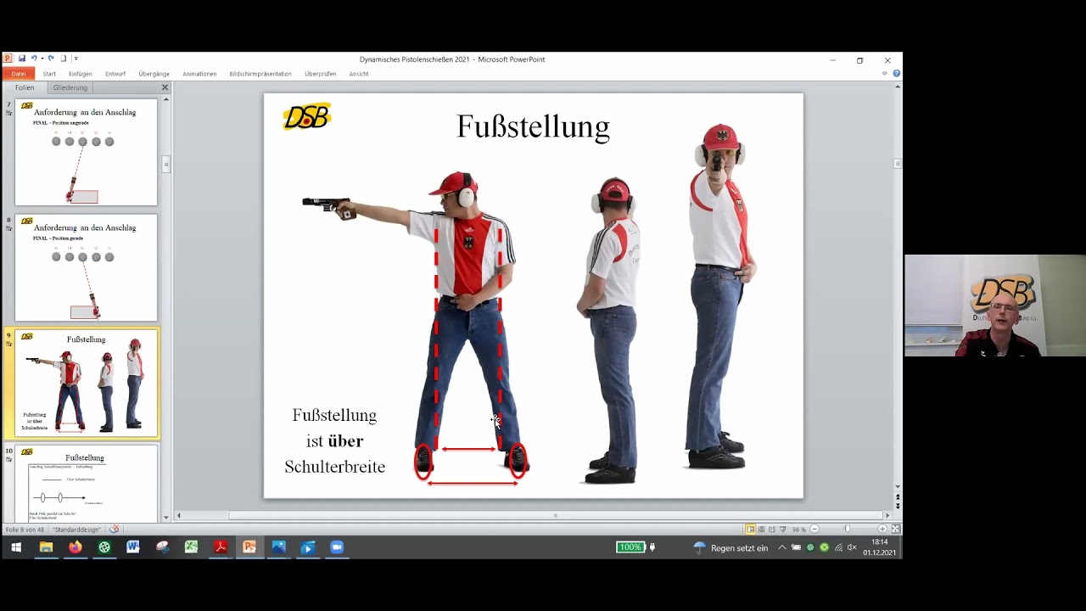Screen dimensions: 1086x611
Task: Switch to the Bildschirmpräsentation ribbon tab
Action: (x=260, y=74)
